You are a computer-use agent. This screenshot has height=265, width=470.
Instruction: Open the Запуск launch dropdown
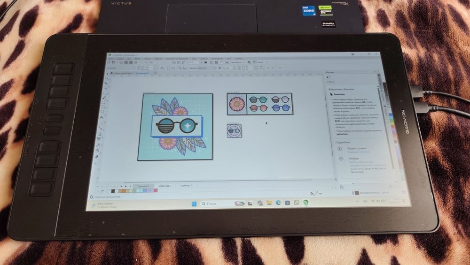point(260,62)
